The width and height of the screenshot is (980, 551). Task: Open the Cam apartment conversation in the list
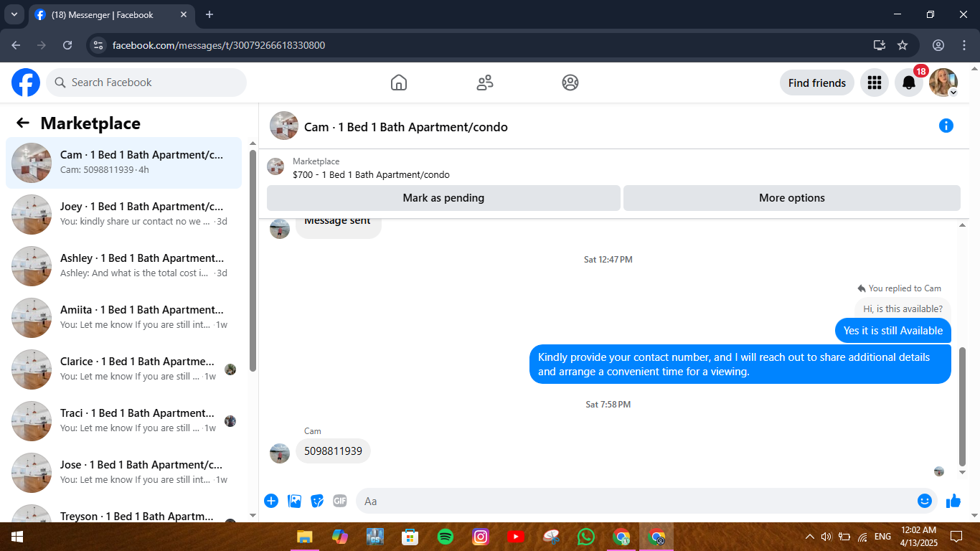coord(124,163)
